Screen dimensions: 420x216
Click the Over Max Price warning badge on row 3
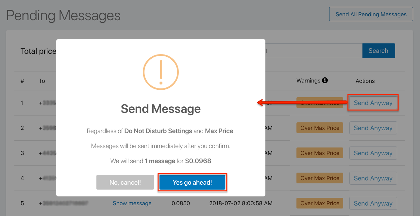(320, 153)
